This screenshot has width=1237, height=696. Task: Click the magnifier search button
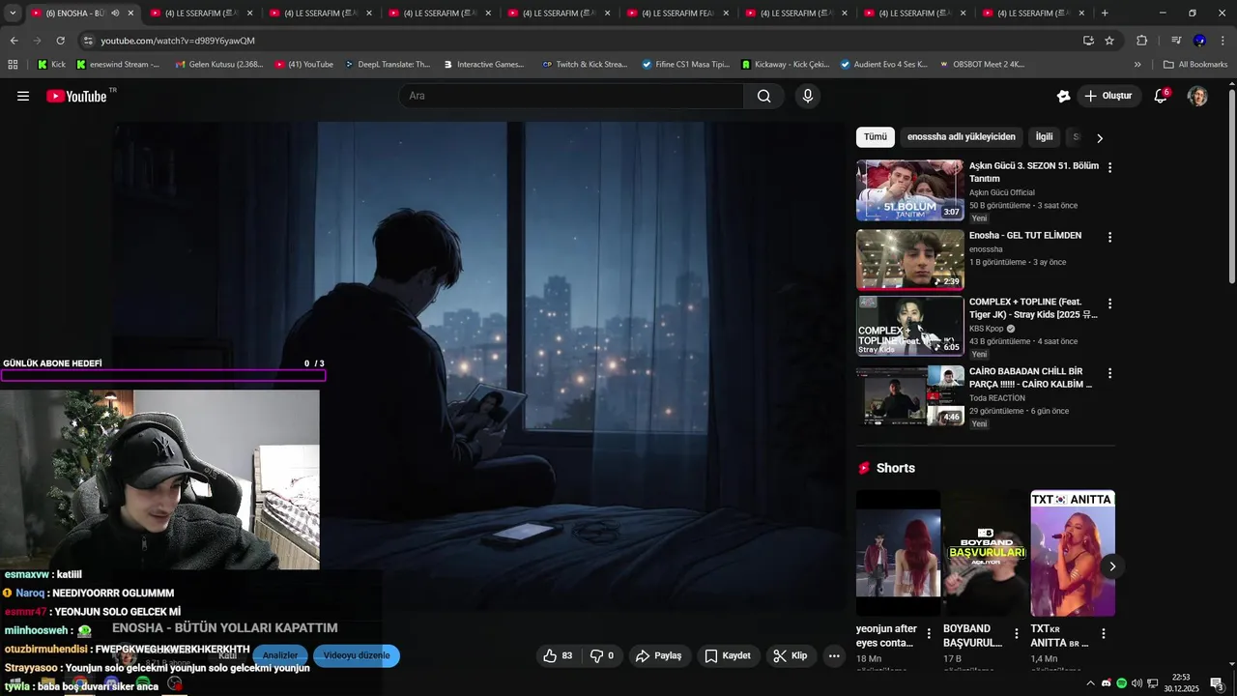[763, 96]
